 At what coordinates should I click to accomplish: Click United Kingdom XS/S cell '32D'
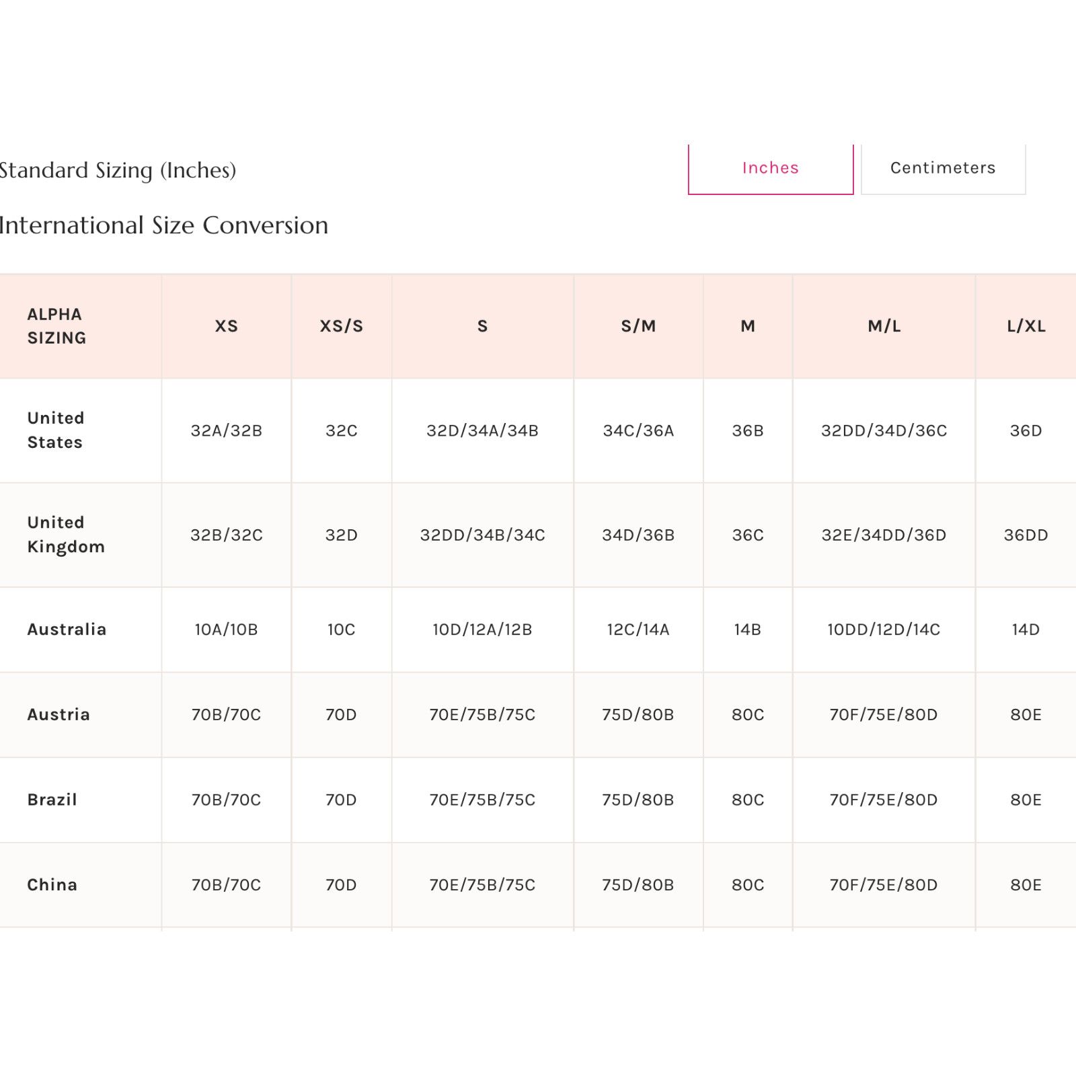342,535
